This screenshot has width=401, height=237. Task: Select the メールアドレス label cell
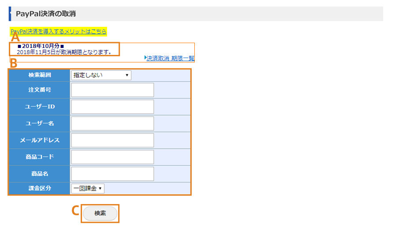[39, 140]
